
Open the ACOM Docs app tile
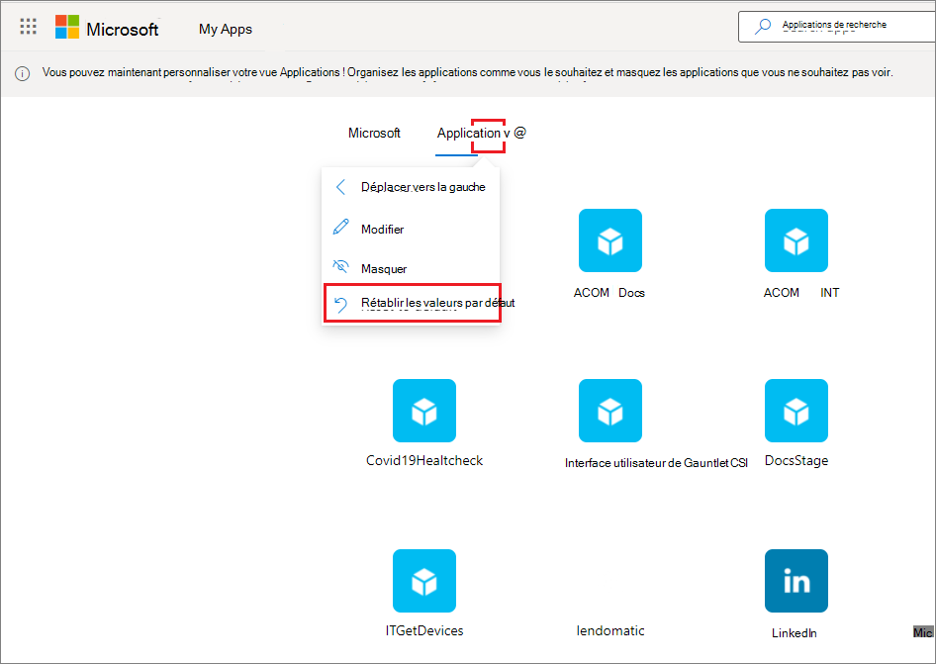pyautogui.click(x=610, y=240)
